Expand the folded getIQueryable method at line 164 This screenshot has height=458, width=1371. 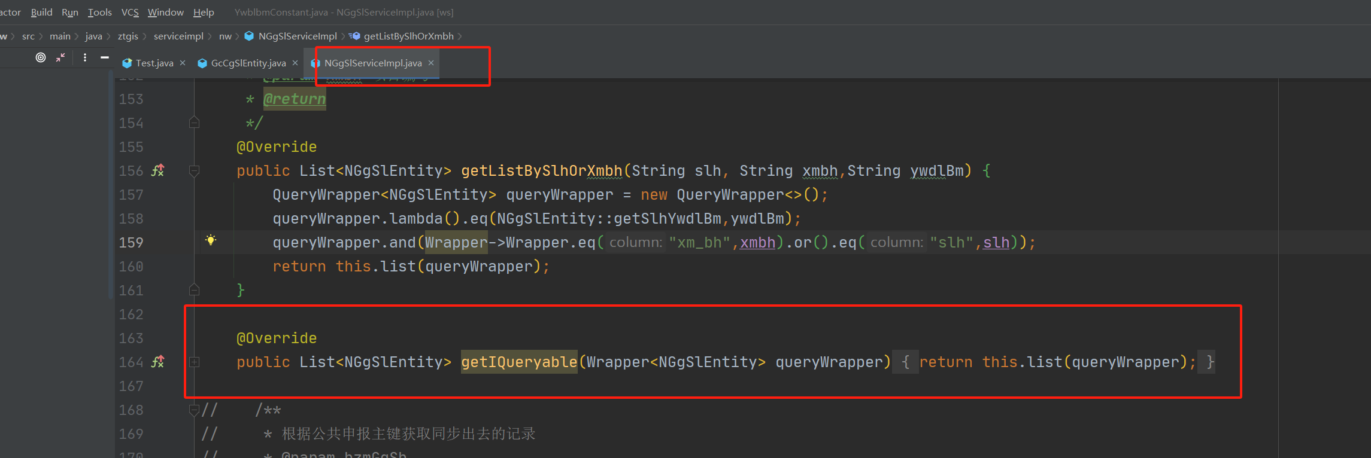tap(194, 362)
